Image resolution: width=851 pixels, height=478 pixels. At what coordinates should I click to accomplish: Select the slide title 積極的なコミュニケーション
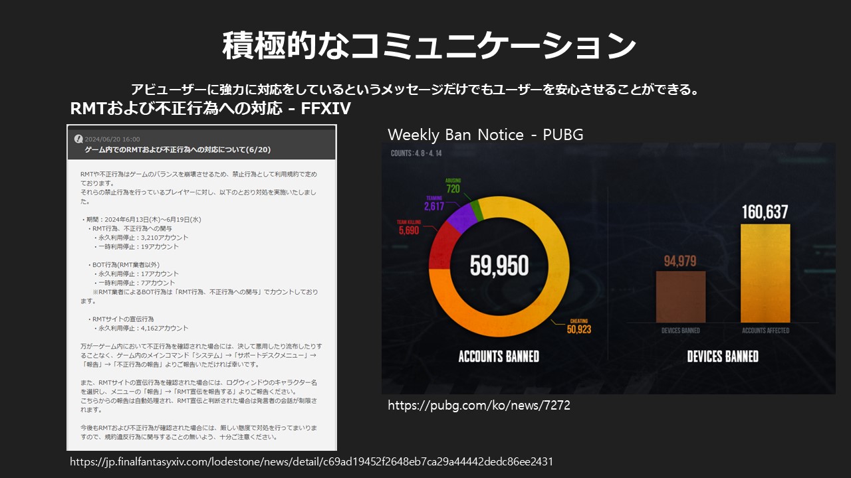point(429,46)
